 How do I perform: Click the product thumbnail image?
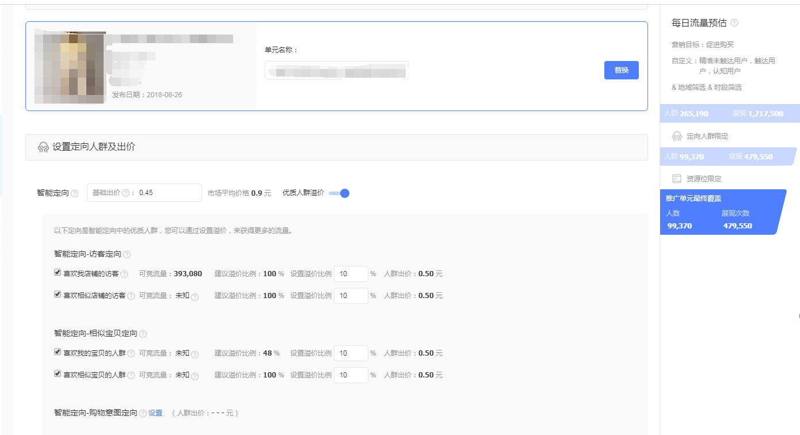coord(69,66)
